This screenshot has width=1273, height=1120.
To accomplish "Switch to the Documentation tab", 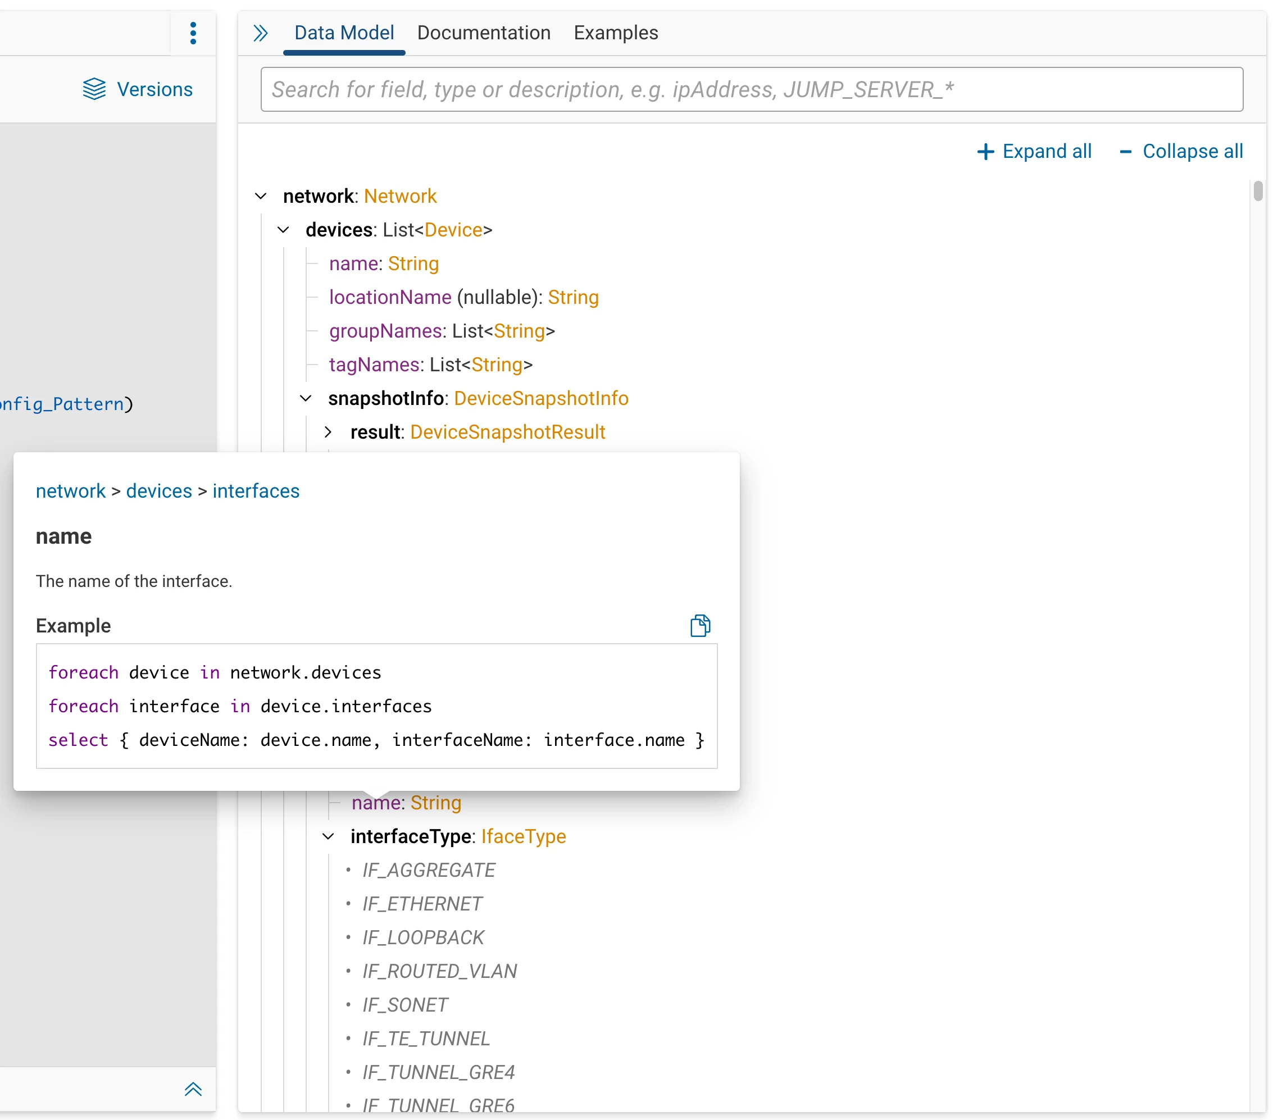I will [x=483, y=33].
